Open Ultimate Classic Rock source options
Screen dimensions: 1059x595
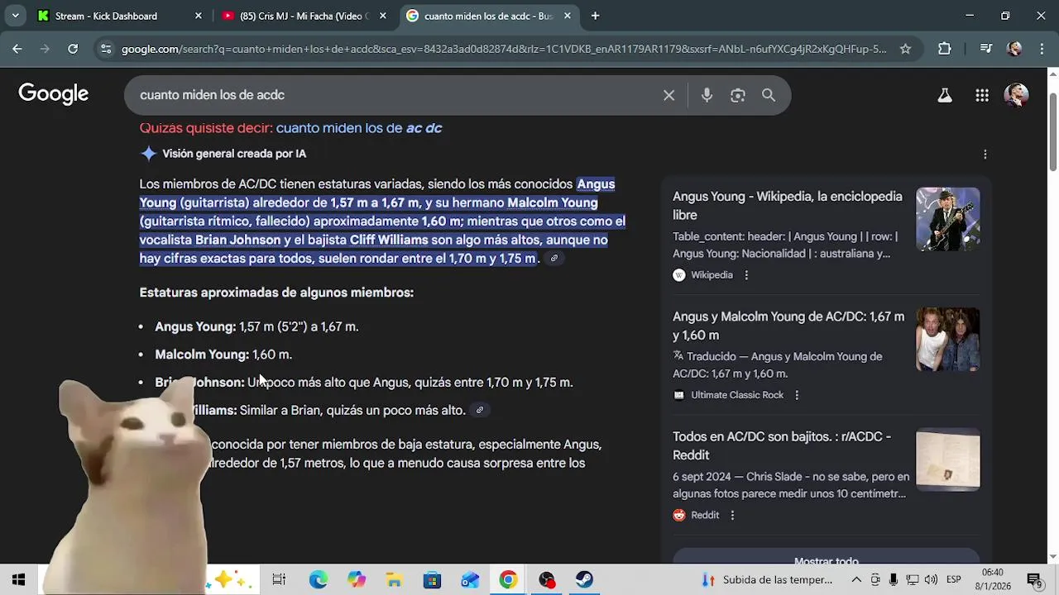coord(797,395)
